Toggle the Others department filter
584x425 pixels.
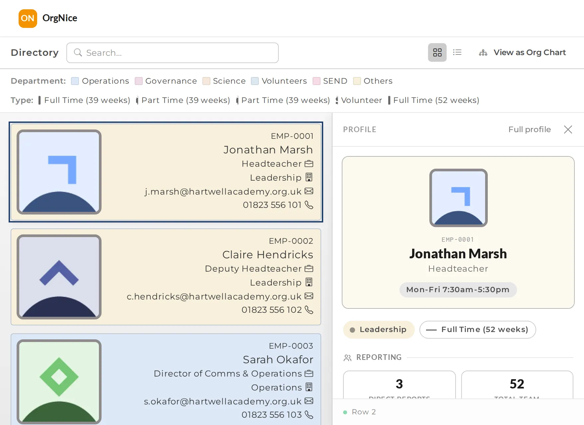[x=373, y=81]
